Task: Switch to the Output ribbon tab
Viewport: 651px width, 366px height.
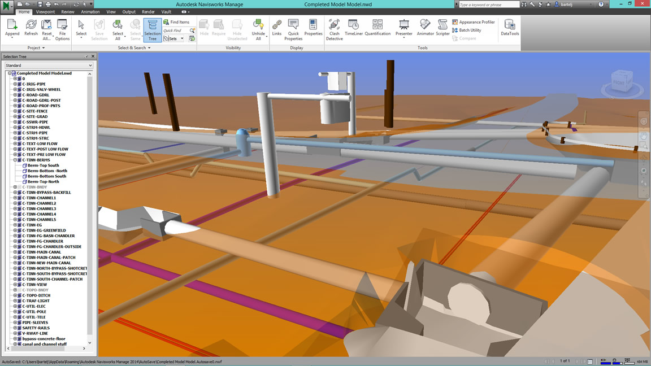Action: tap(129, 12)
